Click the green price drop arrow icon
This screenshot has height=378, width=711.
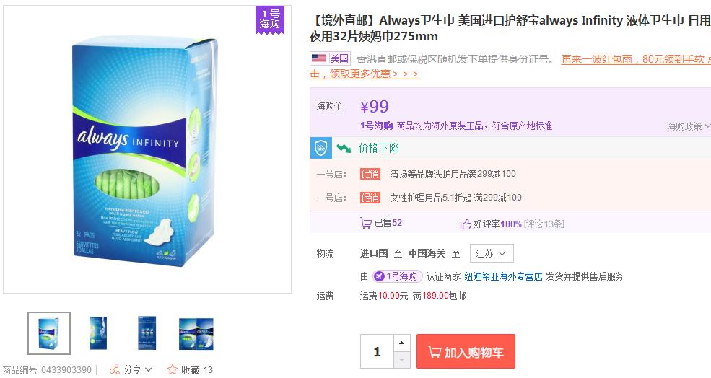(344, 148)
